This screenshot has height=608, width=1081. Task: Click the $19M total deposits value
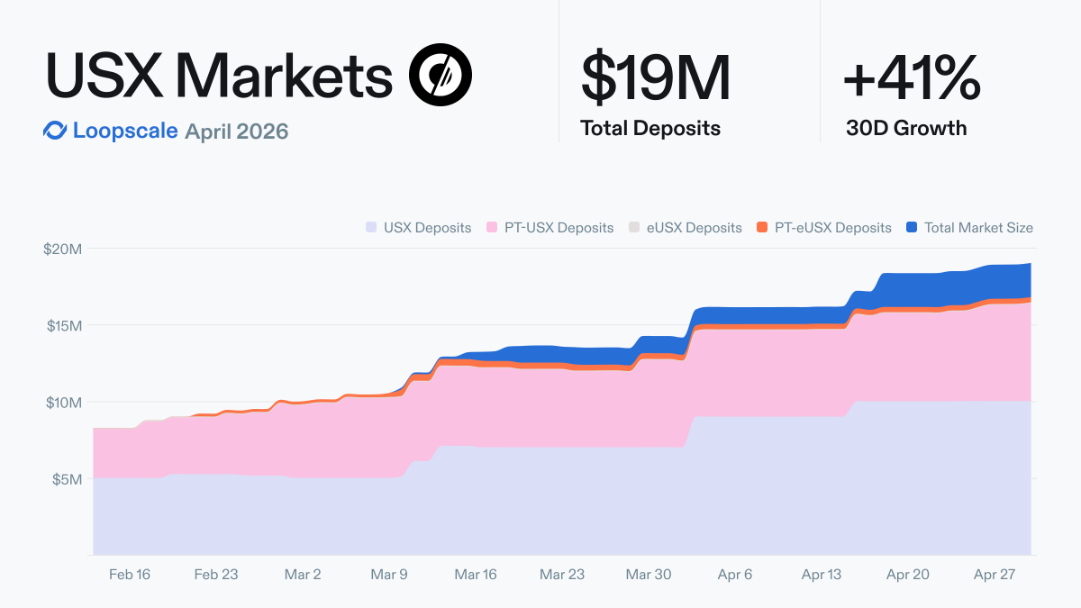click(655, 77)
